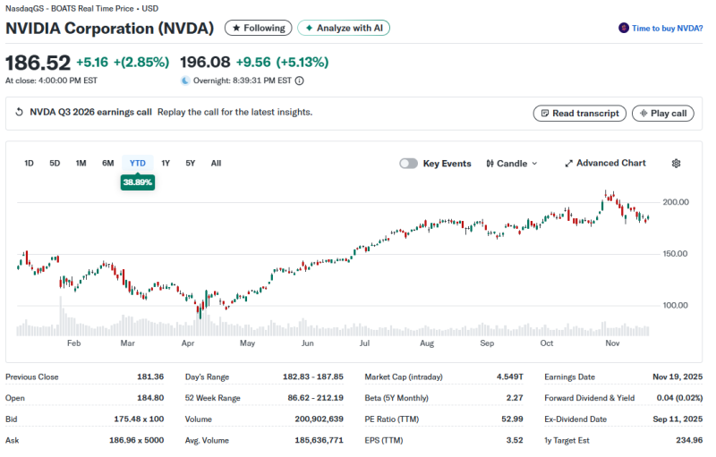Click the Advanced Chart expand icon
716x457 pixels.
tap(568, 164)
